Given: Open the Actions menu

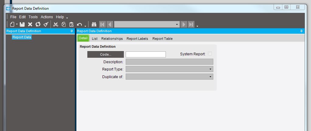Looking at the screenshot, I should (47, 17).
